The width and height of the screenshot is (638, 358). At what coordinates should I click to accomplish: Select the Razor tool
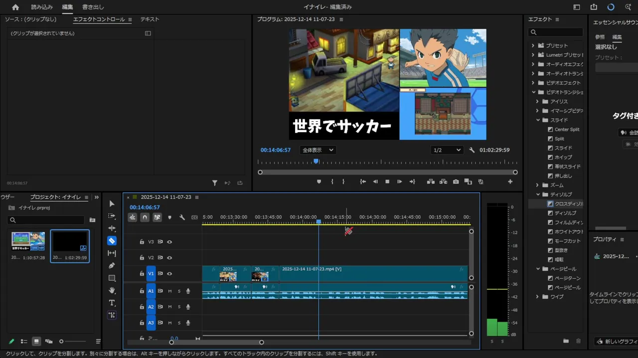click(112, 241)
